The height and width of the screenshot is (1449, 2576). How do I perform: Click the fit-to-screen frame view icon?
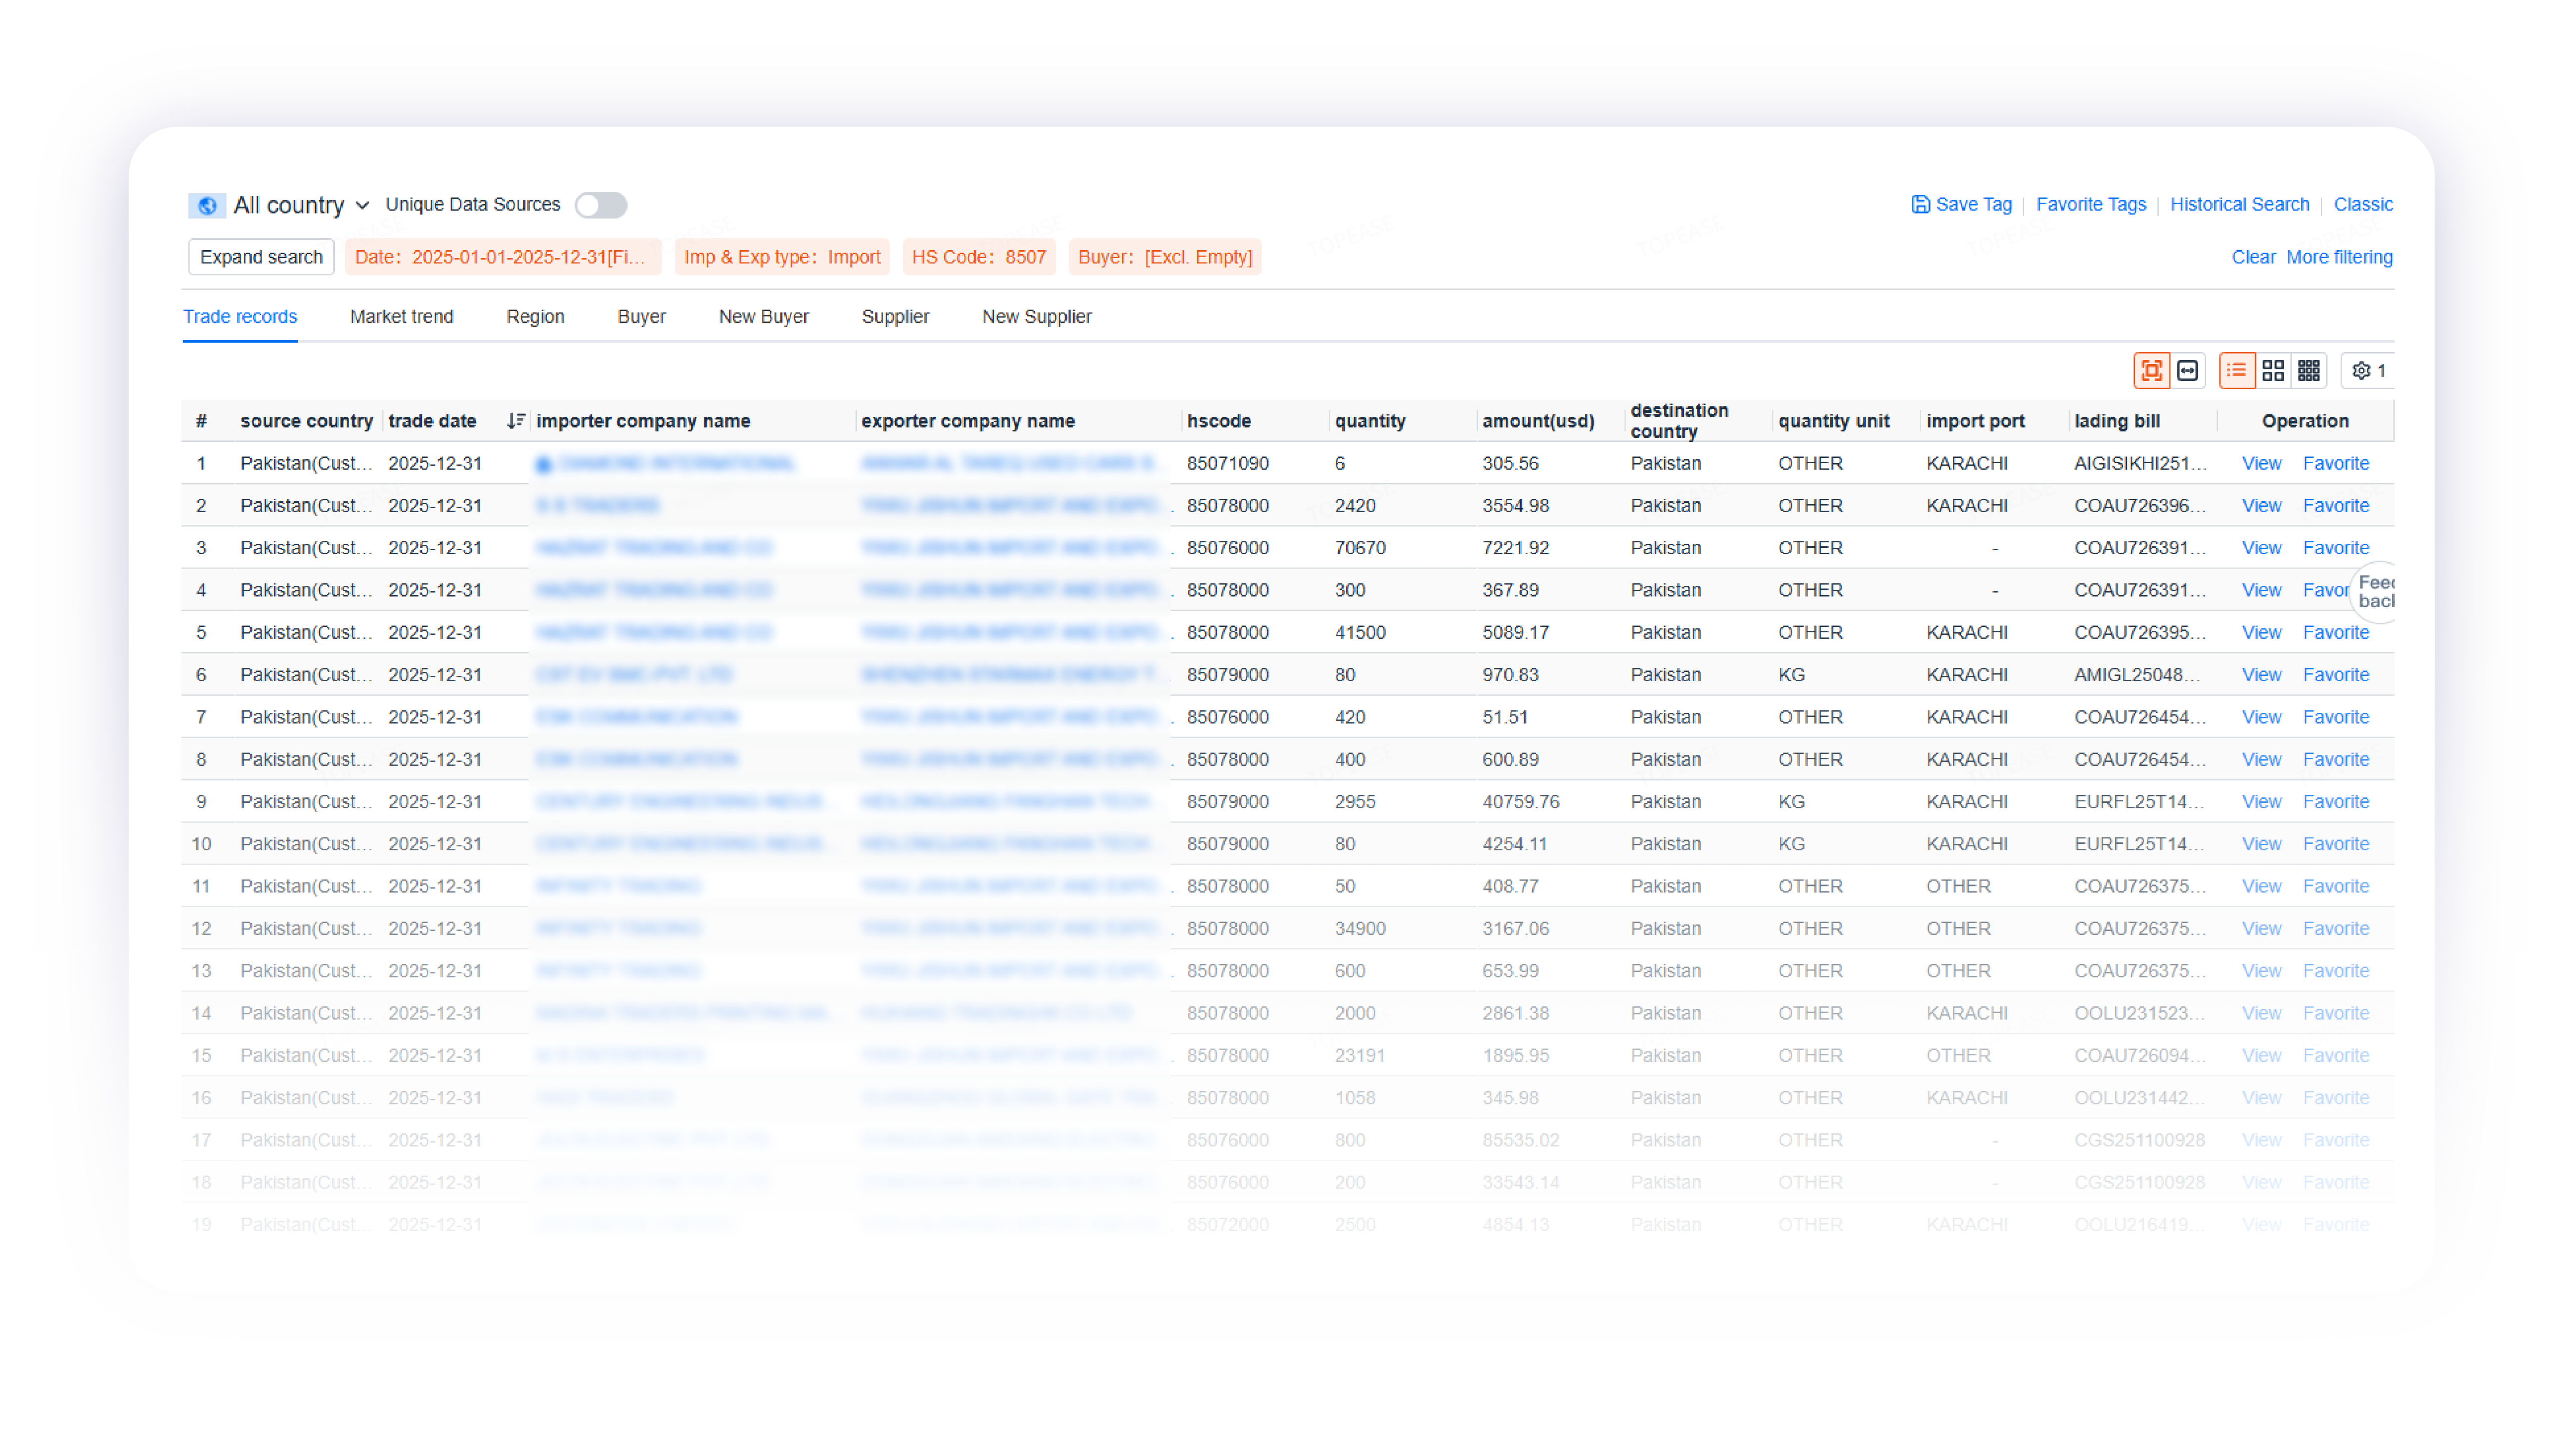click(2150, 371)
